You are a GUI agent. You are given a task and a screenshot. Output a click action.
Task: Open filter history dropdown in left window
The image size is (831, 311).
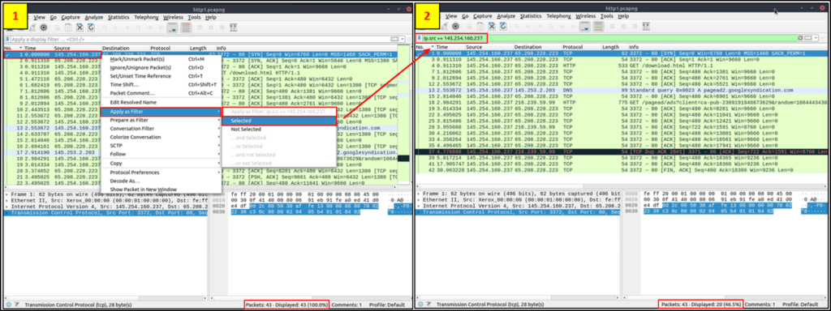click(403, 39)
